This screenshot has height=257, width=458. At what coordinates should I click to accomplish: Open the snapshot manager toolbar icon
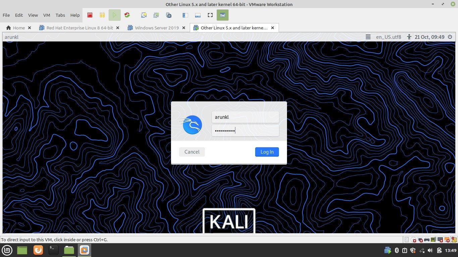pyautogui.click(x=169, y=15)
